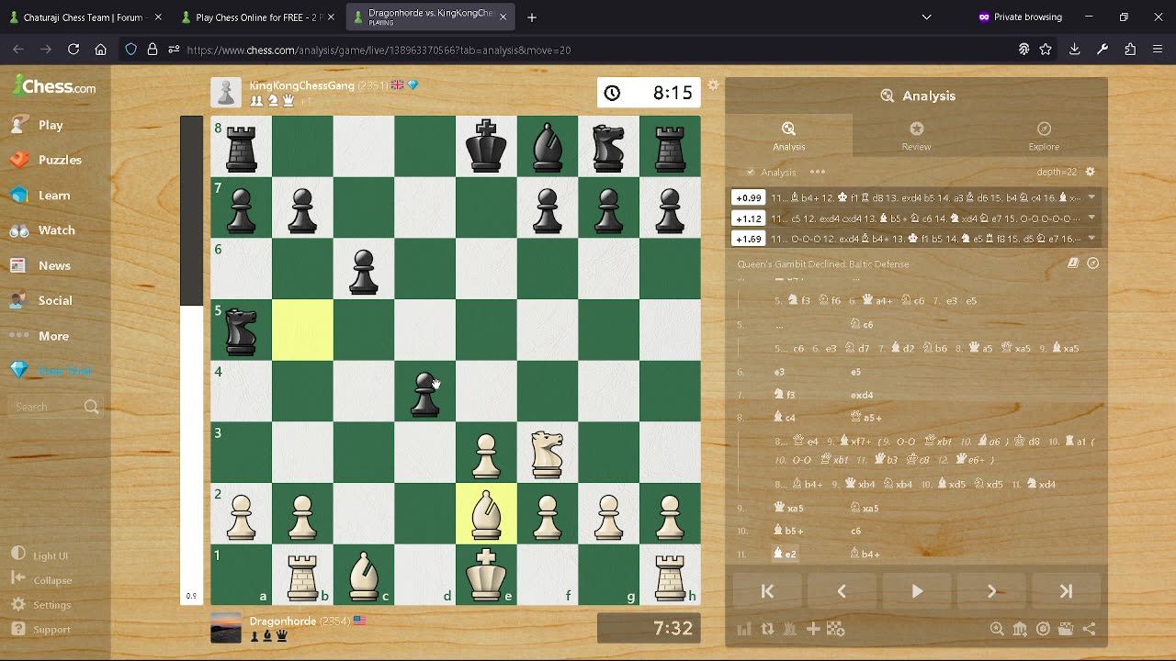Image resolution: width=1176 pixels, height=661 pixels.
Task: Click the plus icon in bottom toolbar
Action: point(813,629)
